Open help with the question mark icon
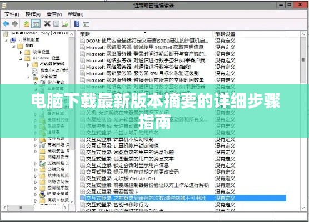 pyautogui.click(x=77, y=24)
